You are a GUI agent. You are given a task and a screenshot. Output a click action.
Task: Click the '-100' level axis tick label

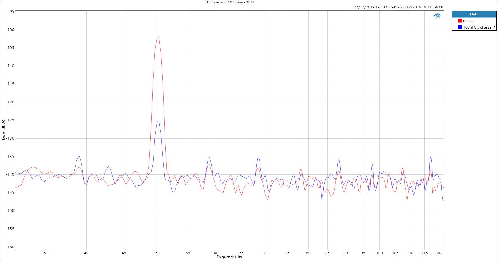(x=9, y=30)
